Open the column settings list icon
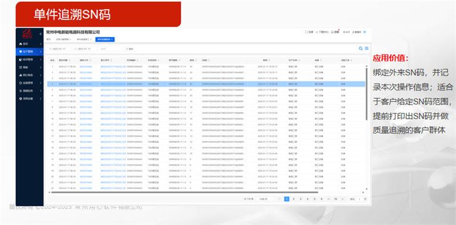 [367, 48]
